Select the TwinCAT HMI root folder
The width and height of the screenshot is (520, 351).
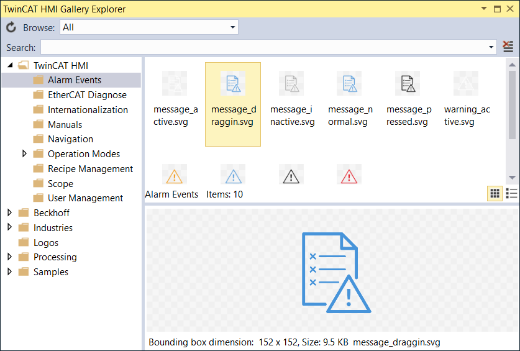(x=53, y=65)
